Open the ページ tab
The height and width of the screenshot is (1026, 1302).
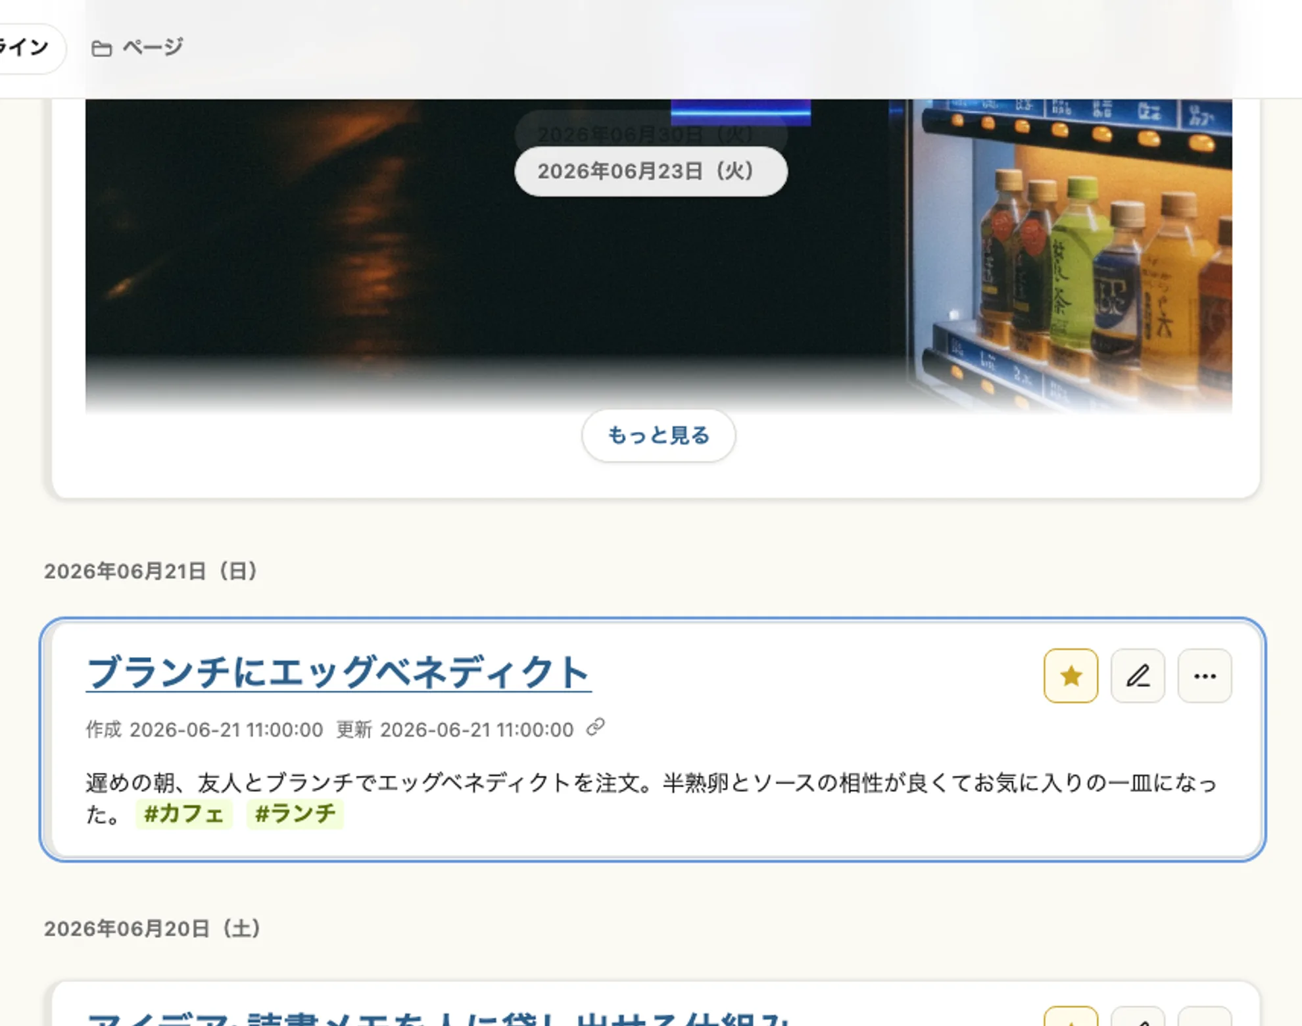coord(137,47)
